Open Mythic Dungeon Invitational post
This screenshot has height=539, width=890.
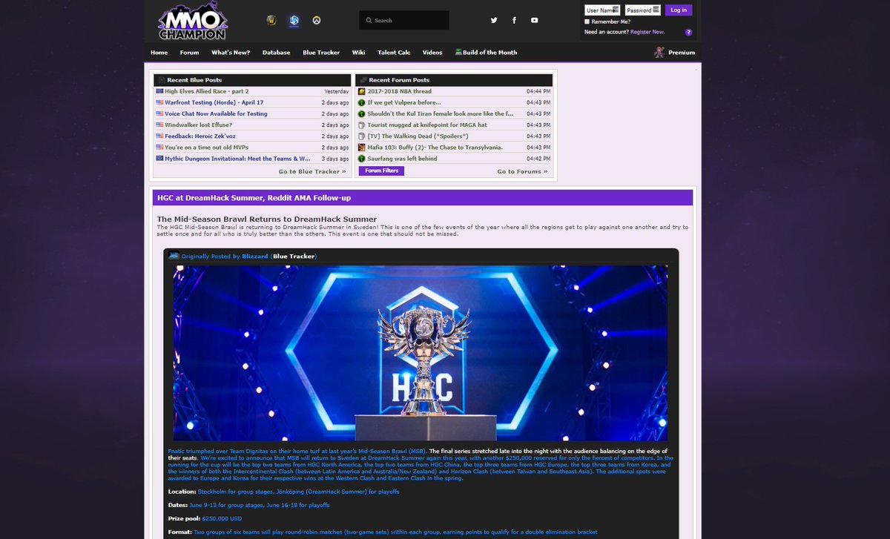[237, 158]
